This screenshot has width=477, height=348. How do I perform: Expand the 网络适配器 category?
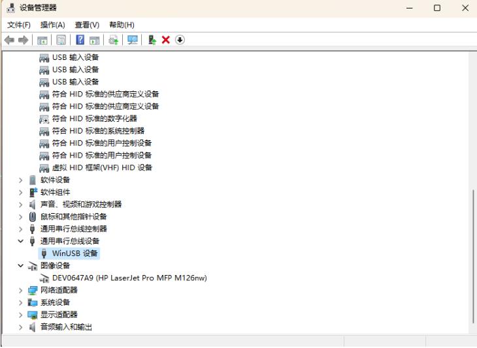[x=22, y=291]
